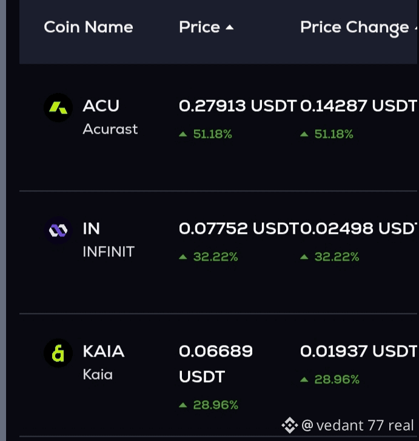Open the @vedant 77 real profile watermark
This screenshot has height=441, width=419.
[x=358, y=425]
